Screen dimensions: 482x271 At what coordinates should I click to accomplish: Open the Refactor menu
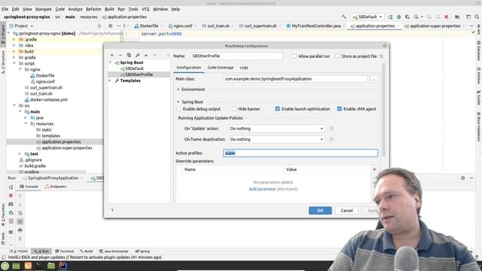pos(93,9)
